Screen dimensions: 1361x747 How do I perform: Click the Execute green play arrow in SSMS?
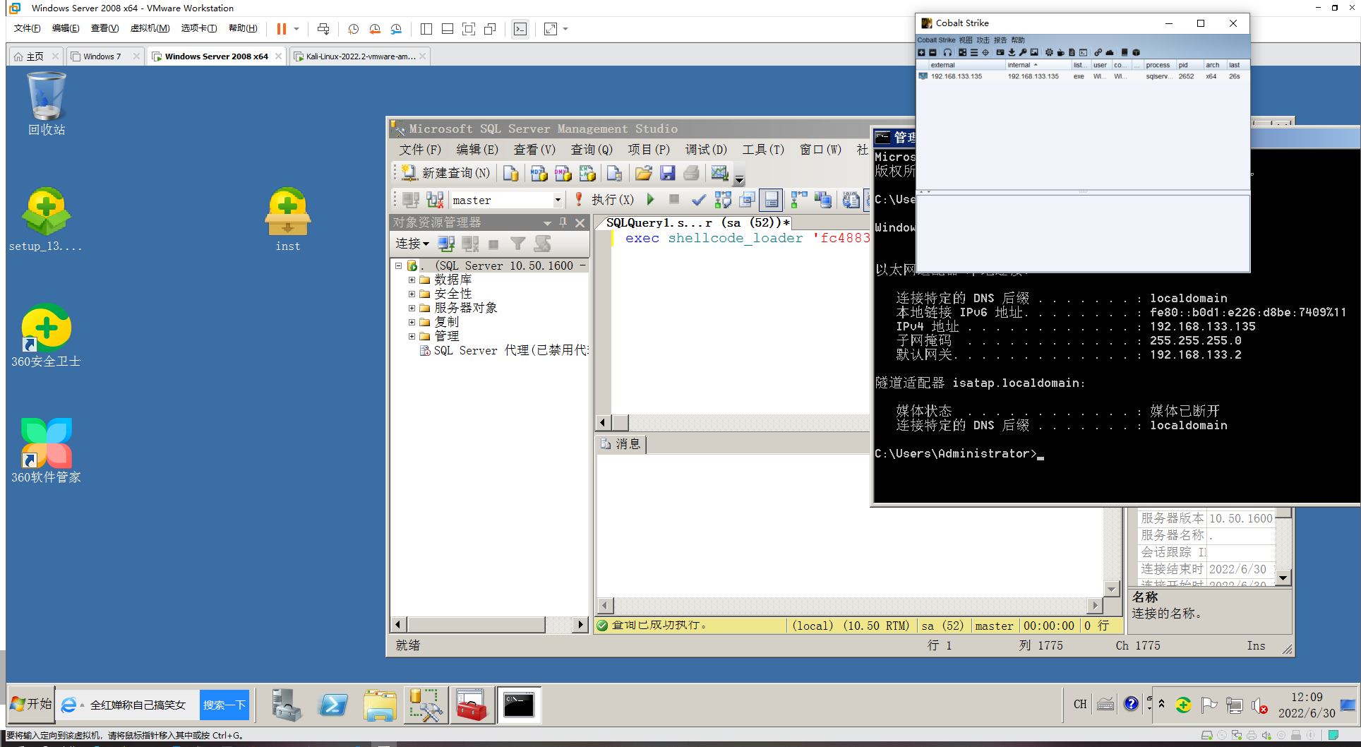click(651, 200)
